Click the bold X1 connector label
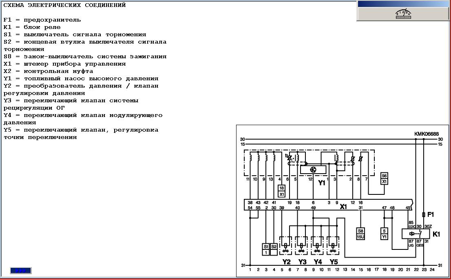This screenshot has width=451, height=280. 343,207
